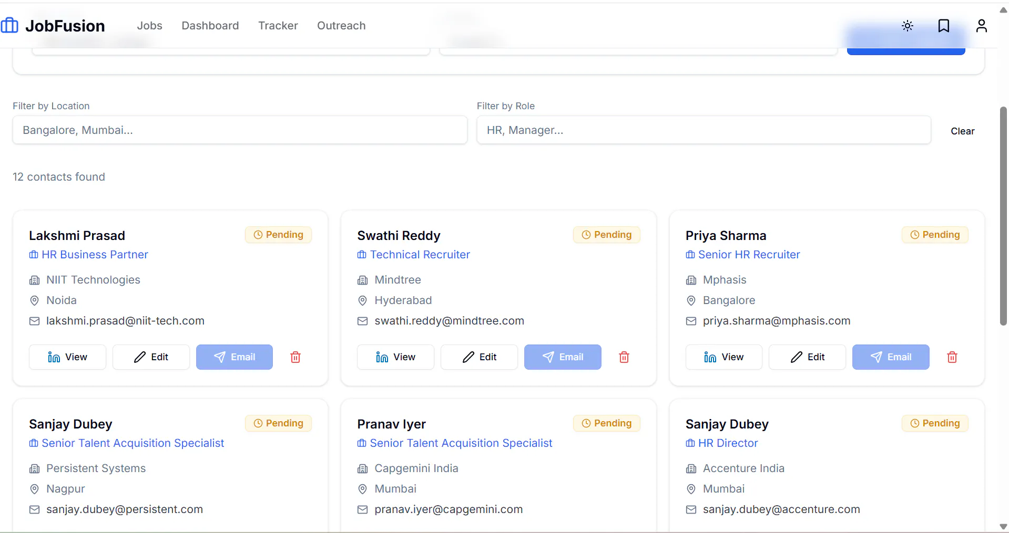Click the name 'Priya Sharma'
This screenshot has height=533, width=1009.
[726, 236]
